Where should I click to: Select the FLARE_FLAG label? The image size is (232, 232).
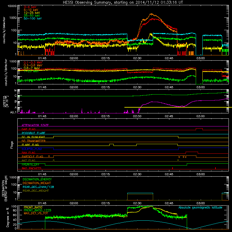30,145
